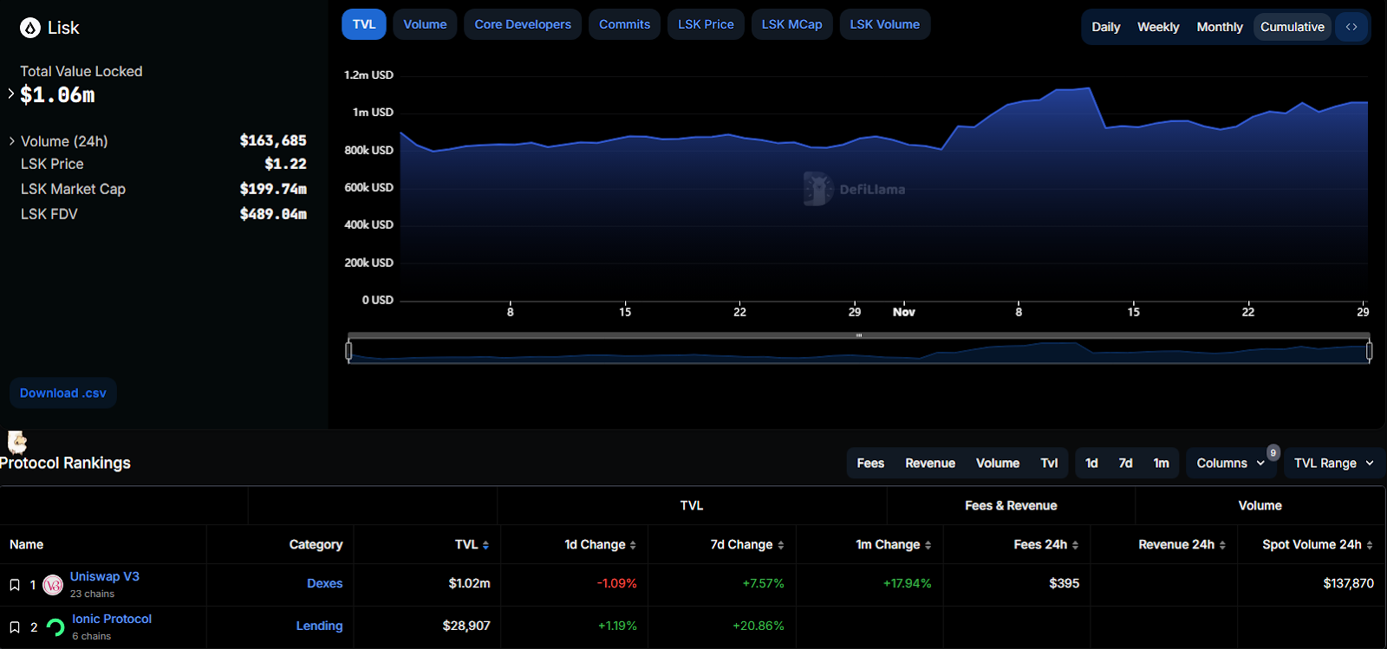This screenshot has width=1387, height=649.
Task: Expand the Total Value Locked breakdown
Action: [x=11, y=94]
